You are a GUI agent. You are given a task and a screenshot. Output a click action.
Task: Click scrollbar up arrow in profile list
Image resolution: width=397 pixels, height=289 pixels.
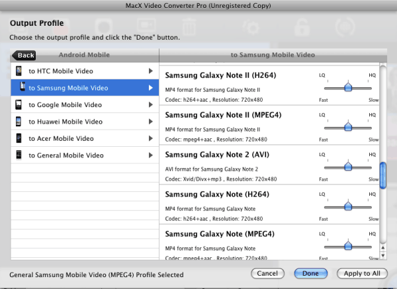click(x=383, y=248)
